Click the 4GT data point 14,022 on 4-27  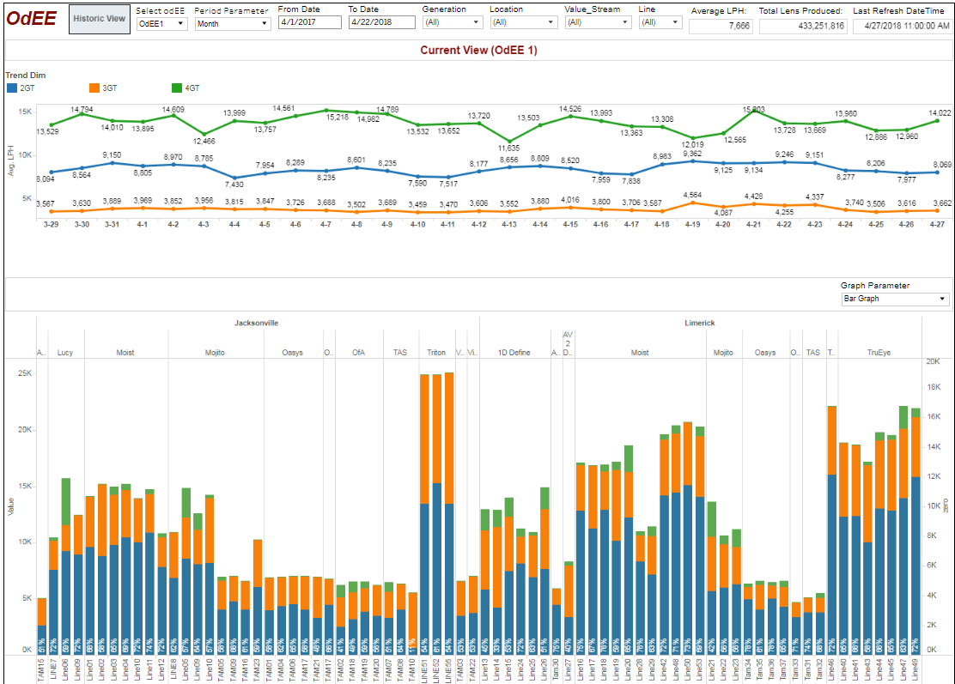coord(937,120)
